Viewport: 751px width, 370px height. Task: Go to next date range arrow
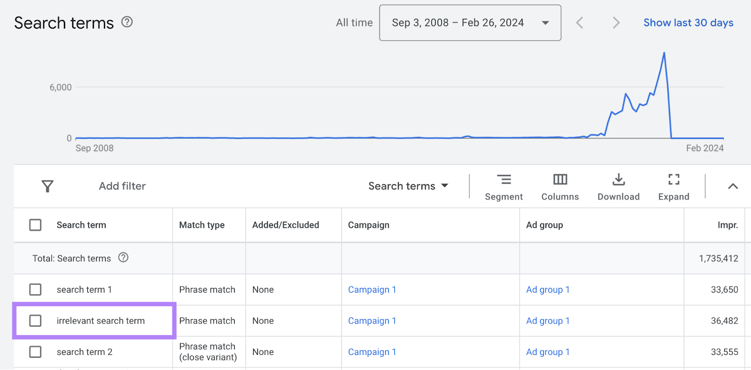pos(616,23)
